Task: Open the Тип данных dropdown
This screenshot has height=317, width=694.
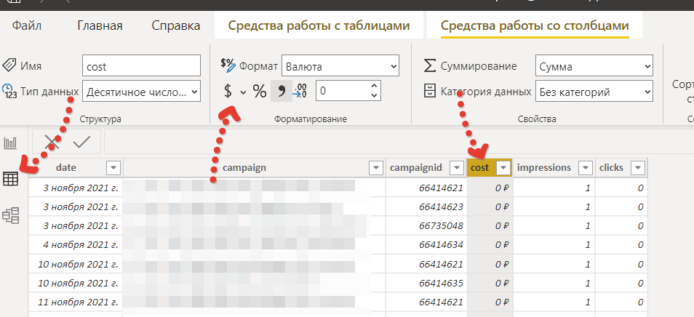Action: (142, 92)
